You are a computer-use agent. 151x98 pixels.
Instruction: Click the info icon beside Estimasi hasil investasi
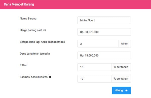click(50, 77)
